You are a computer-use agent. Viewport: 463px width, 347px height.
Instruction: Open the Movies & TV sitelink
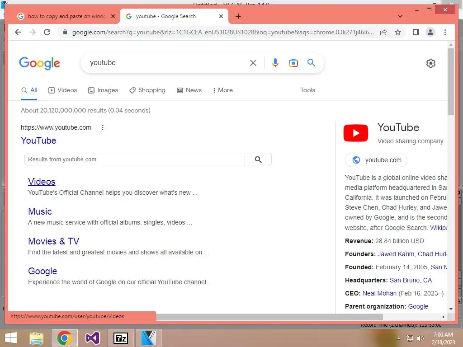click(x=54, y=241)
